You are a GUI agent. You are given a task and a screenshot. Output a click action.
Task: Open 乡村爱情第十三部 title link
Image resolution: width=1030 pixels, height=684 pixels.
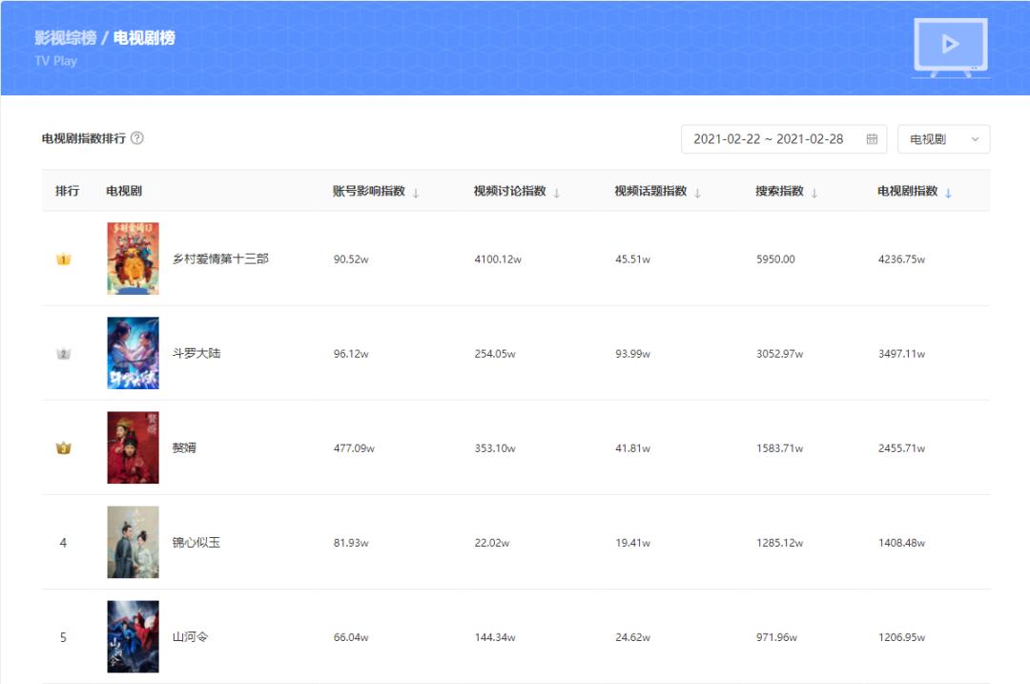pos(220,259)
